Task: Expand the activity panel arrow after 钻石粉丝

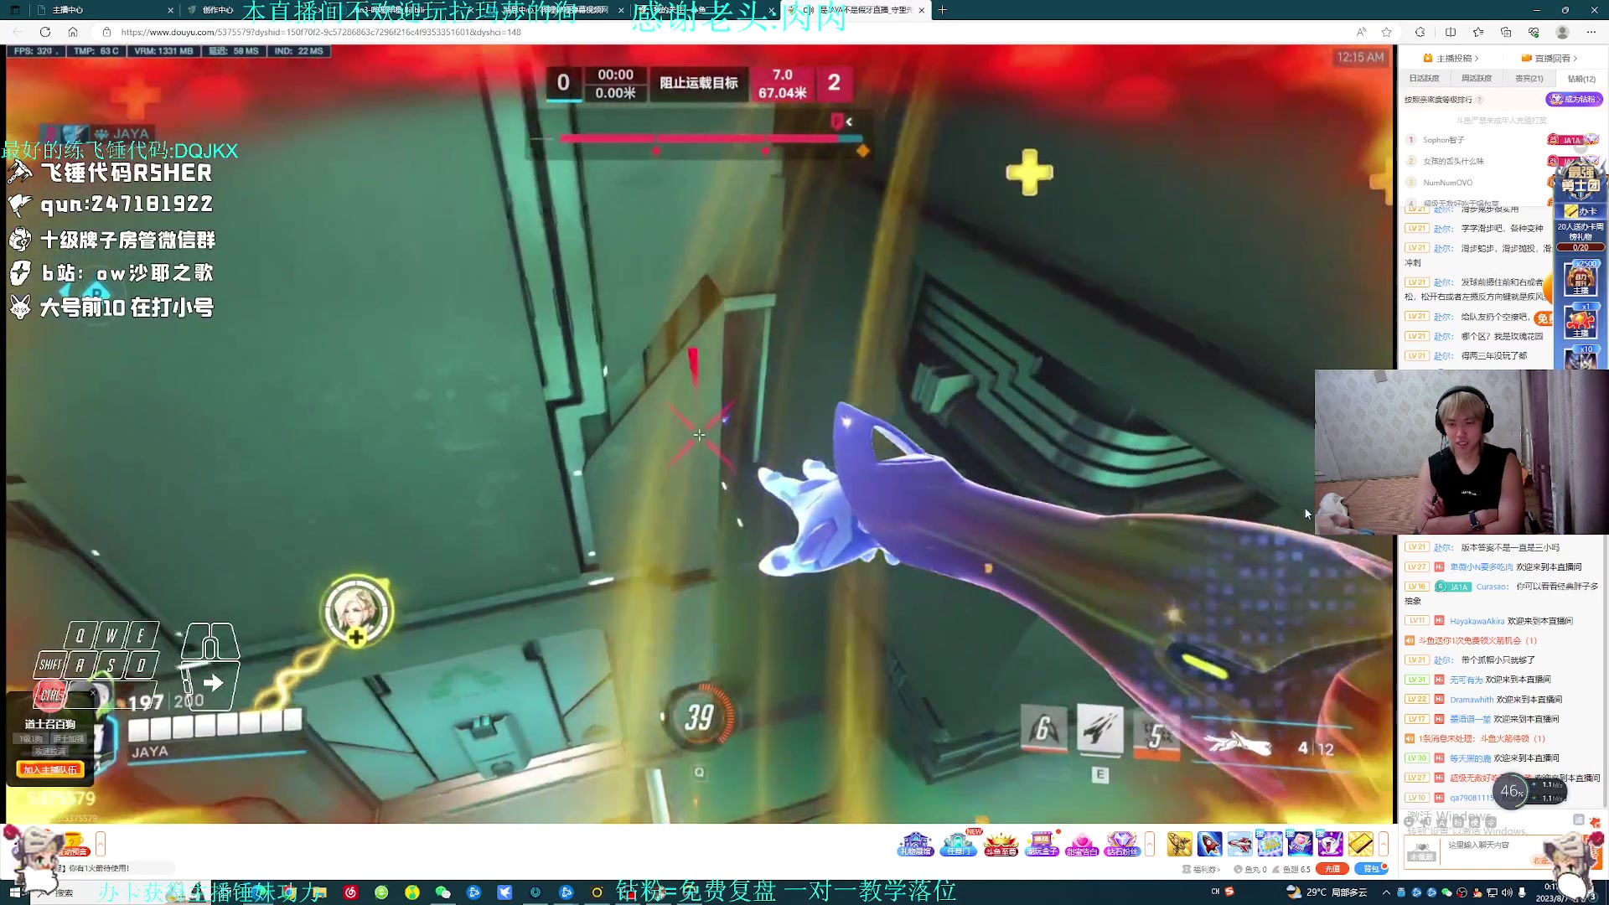Action: pos(1150,844)
